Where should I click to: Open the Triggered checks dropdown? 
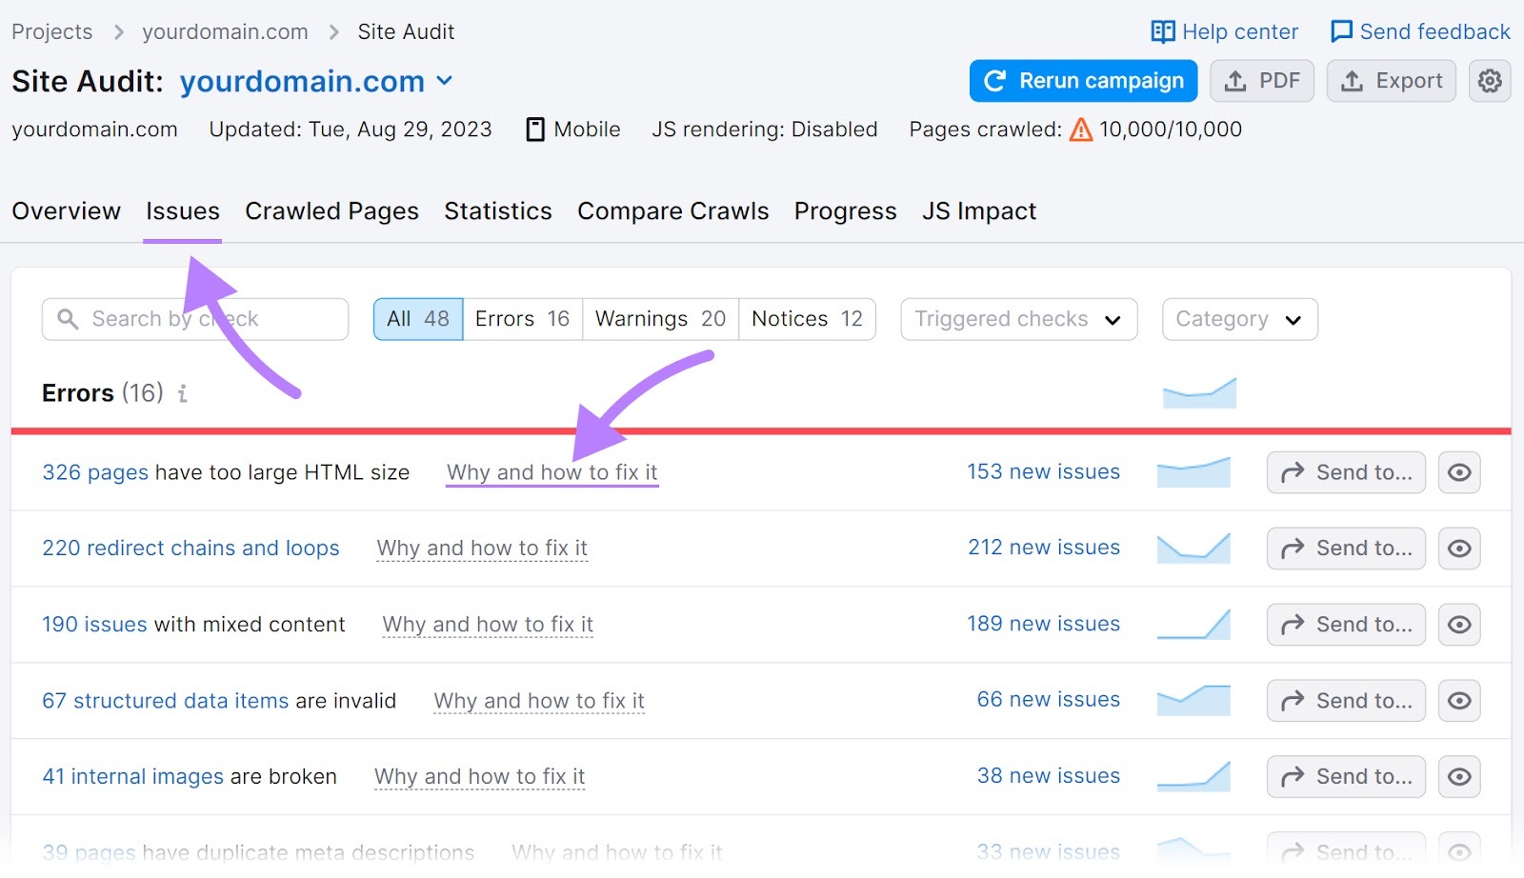[1017, 319]
